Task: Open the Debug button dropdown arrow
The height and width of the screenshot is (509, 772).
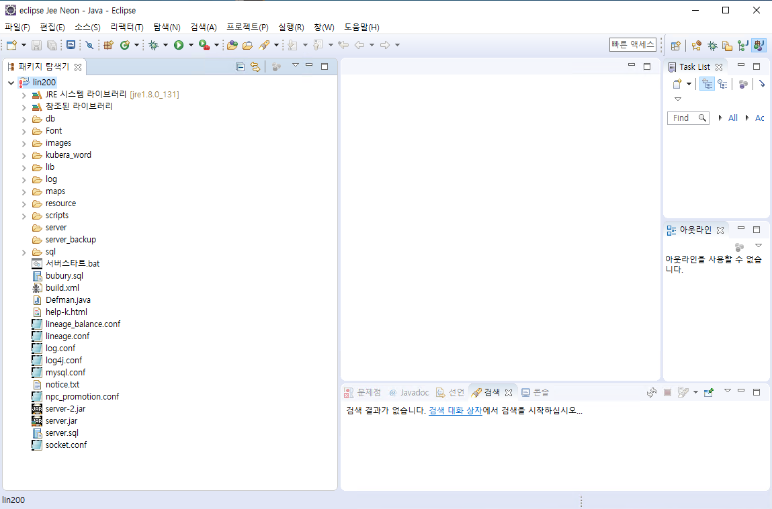Action: pos(165,45)
